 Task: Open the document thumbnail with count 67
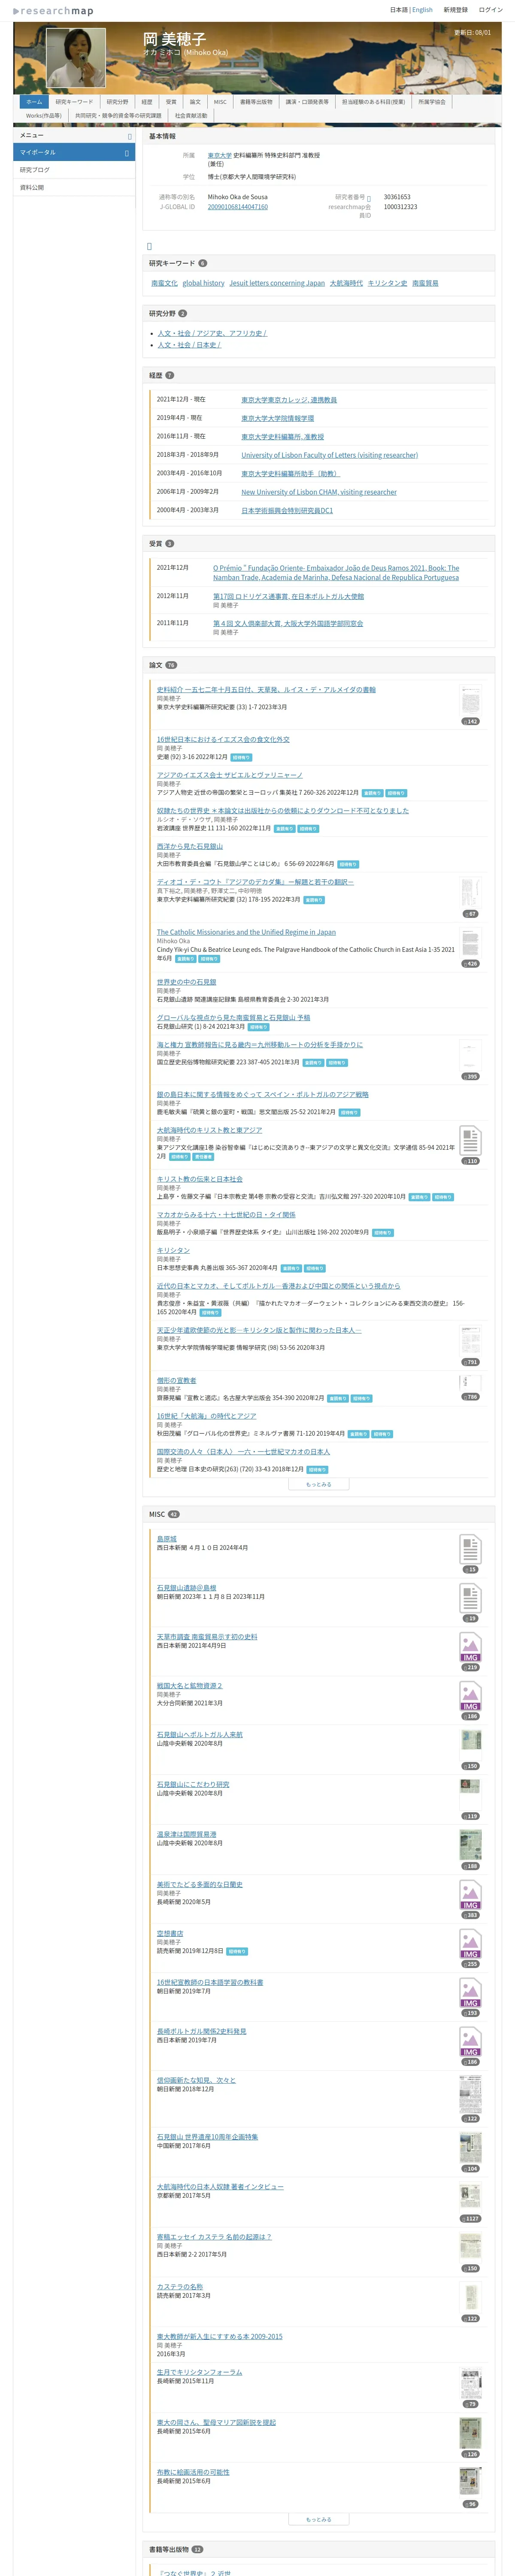pyautogui.click(x=470, y=893)
